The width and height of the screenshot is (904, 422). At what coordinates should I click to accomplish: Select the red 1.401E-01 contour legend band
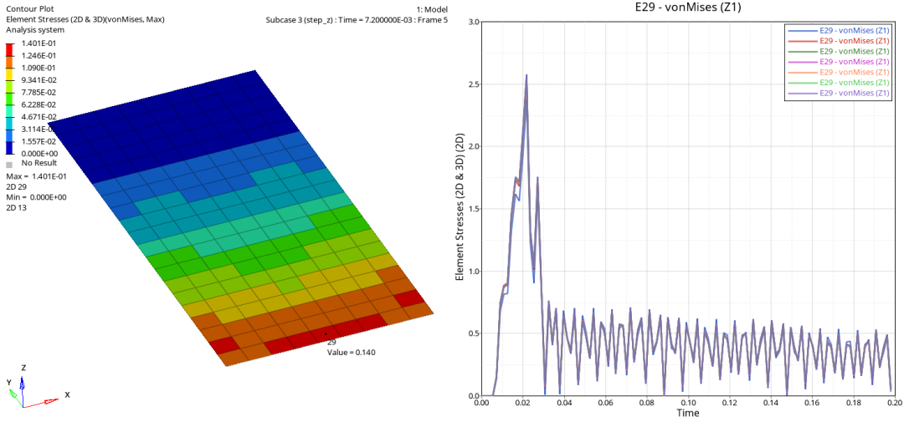(10, 49)
